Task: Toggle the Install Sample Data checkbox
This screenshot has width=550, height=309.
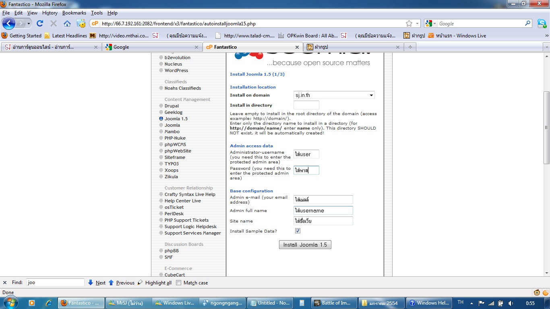Action: point(298,231)
